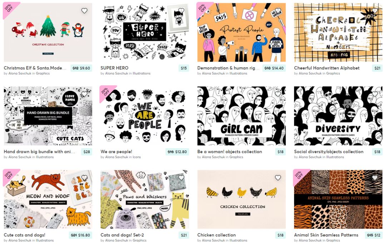Image resolution: width=386 pixels, height=244 pixels.
Task: Heart the Be a woman objects collection
Action: click(x=278, y=94)
